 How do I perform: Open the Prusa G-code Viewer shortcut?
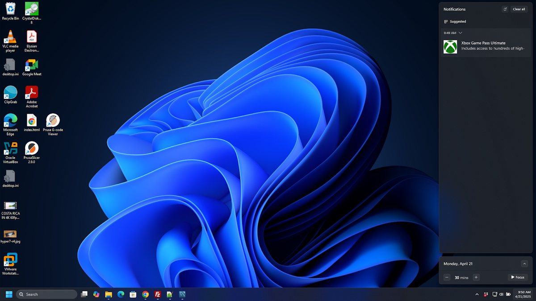[53, 125]
